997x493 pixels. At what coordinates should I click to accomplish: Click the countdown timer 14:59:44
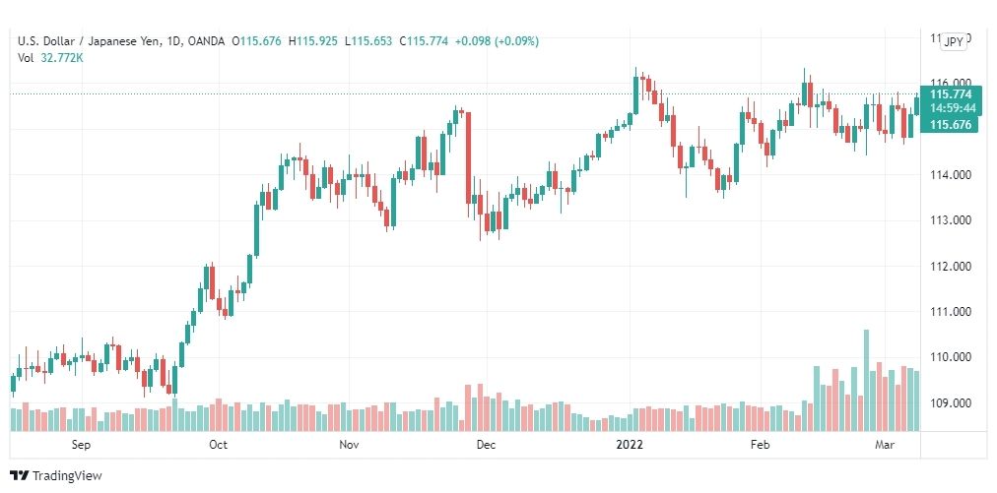[x=951, y=108]
